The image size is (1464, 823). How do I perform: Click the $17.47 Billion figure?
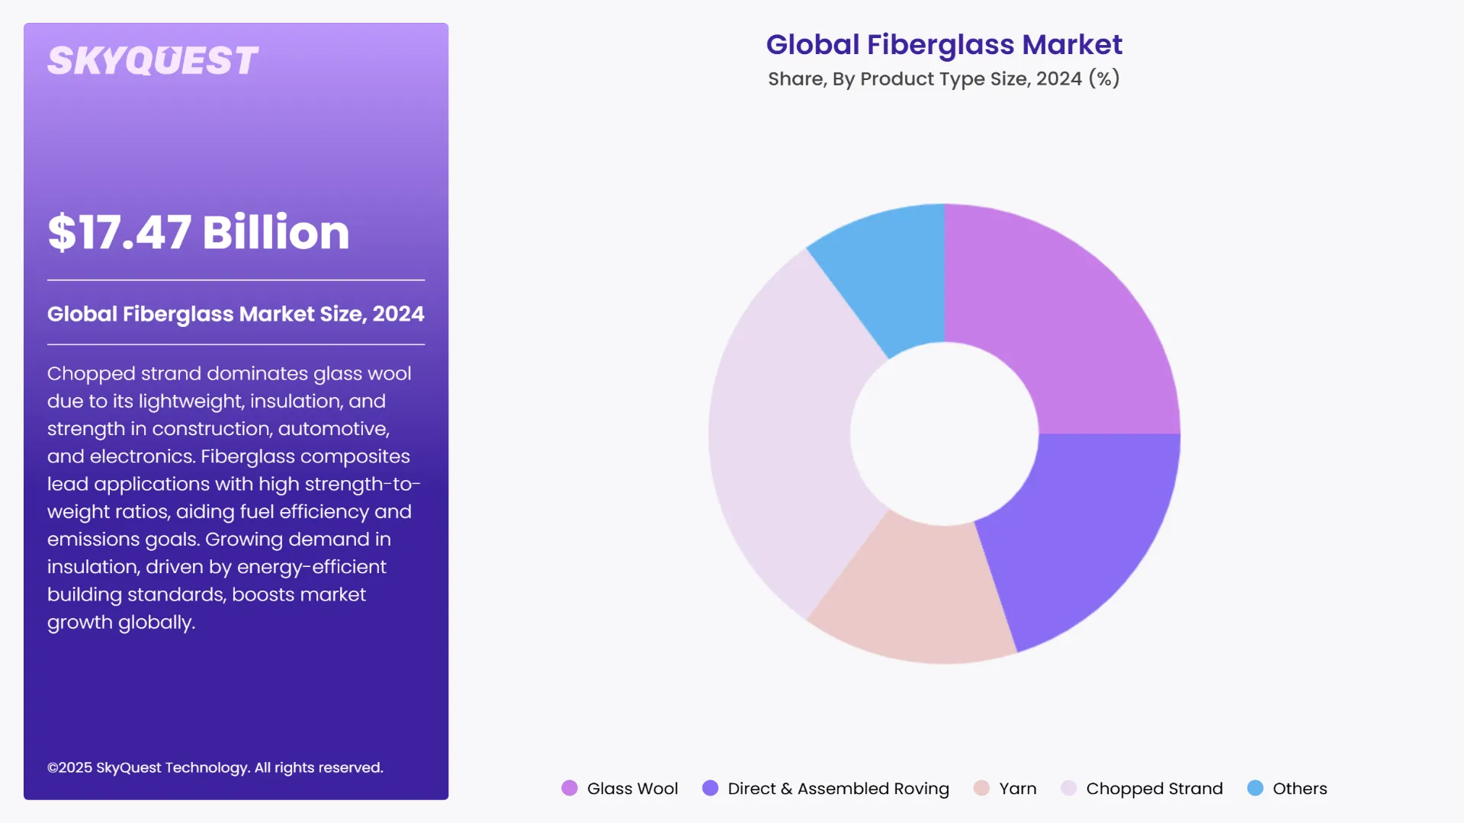coord(197,233)
